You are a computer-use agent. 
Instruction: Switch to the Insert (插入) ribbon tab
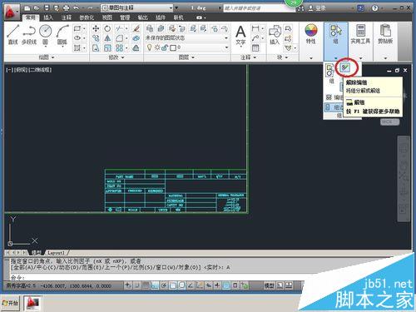[48, 17]
